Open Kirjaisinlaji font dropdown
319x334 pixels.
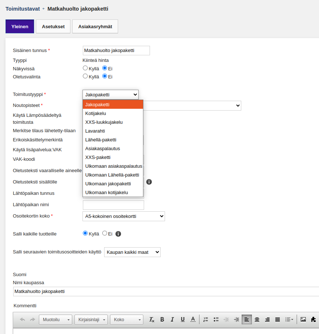coord(91,320)
